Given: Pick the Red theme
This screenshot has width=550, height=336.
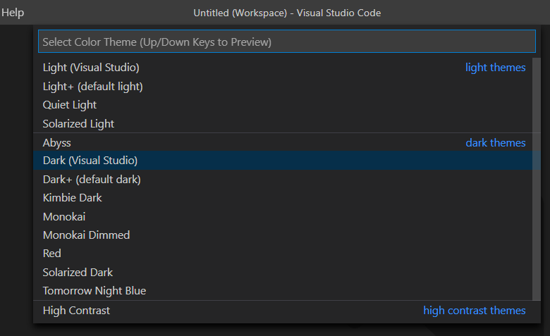Looking at the screenshot, I should coord(286,254).
